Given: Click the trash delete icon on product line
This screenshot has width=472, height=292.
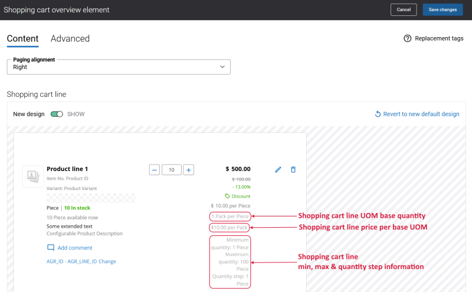Looking at the screenshot, I should point(293,170).
